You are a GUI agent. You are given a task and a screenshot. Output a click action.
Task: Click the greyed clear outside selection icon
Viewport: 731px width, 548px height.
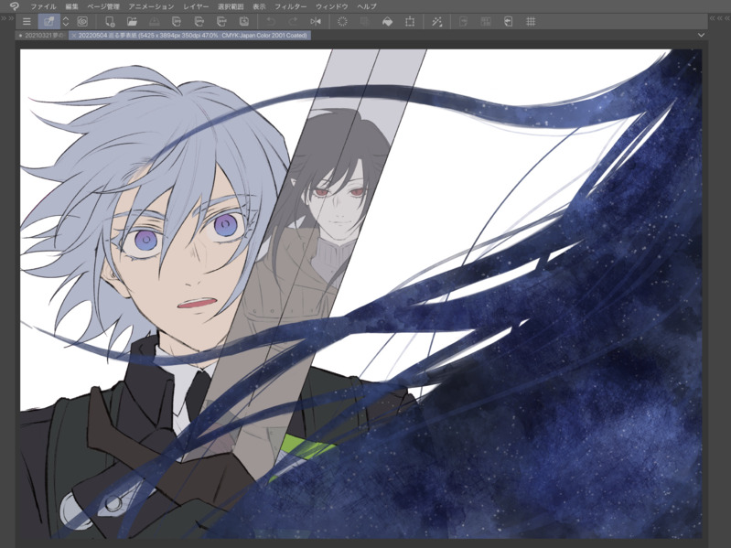coord(364,21)
